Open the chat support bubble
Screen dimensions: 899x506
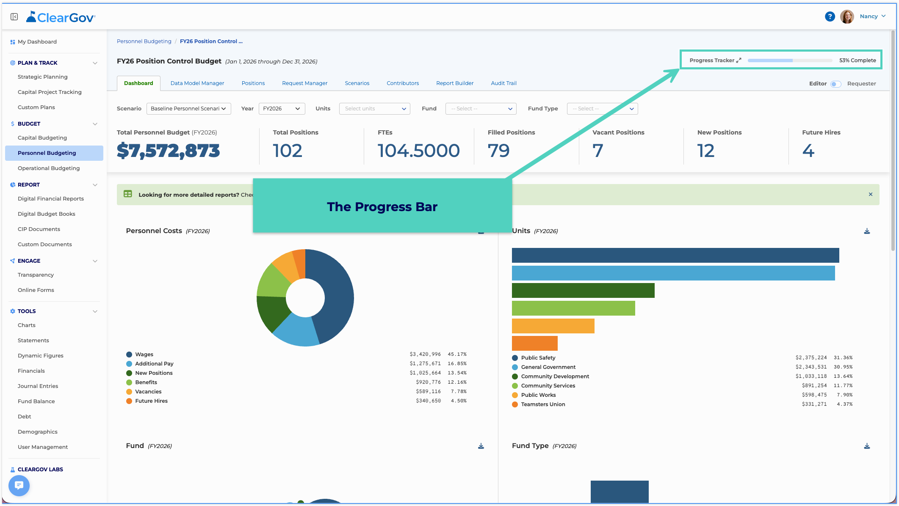coord(19,485)
